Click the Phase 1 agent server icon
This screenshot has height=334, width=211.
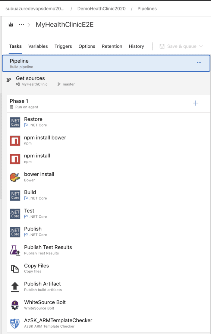pos(11,107)
